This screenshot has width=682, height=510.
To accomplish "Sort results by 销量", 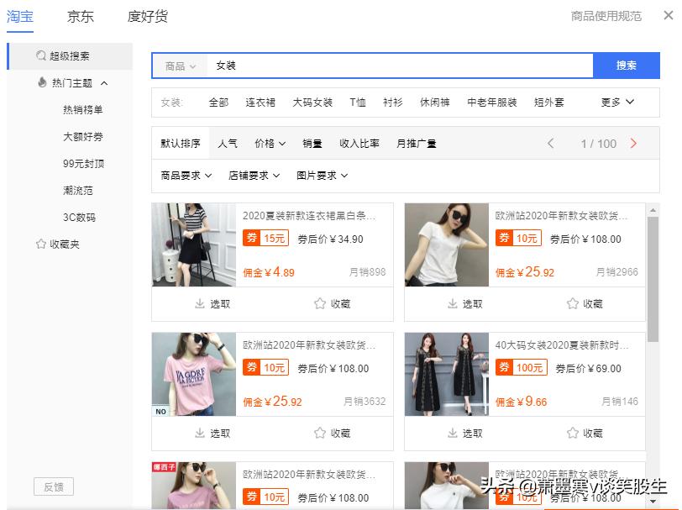I will 312,143.
